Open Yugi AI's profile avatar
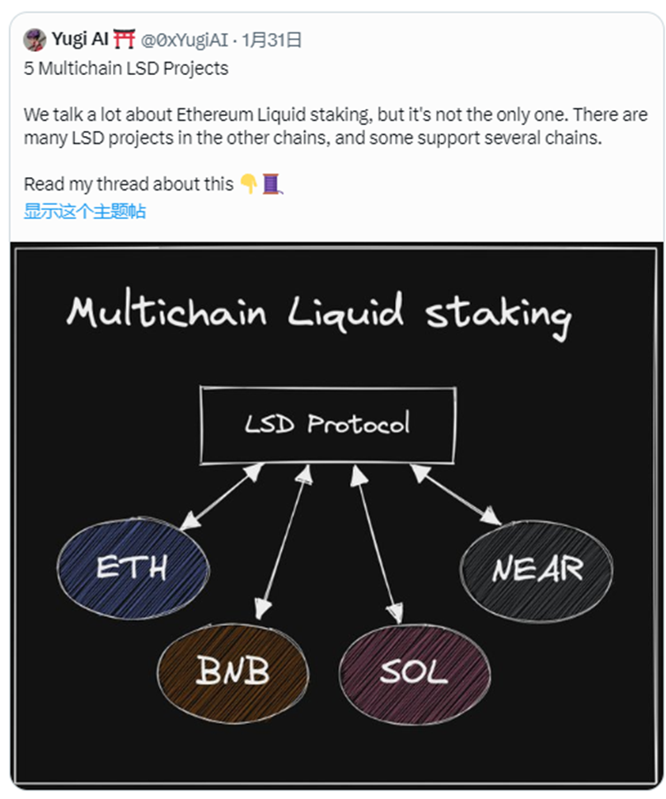The height and width of the screenshot is (799, 666). tap(35, 40)
